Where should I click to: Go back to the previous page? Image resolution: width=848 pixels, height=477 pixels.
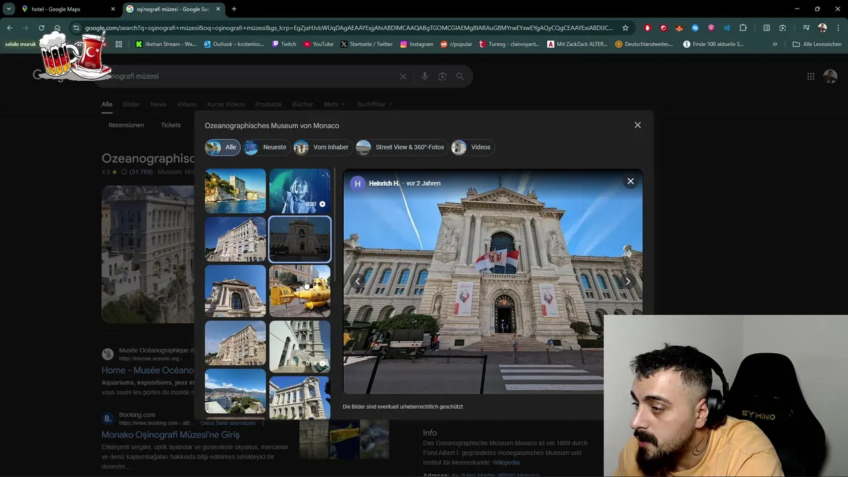coord(9,28)
